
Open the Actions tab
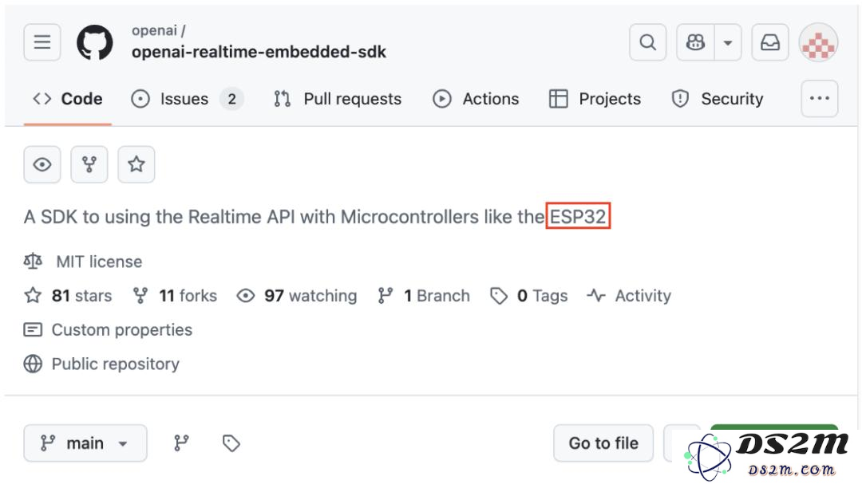[476, 99]
